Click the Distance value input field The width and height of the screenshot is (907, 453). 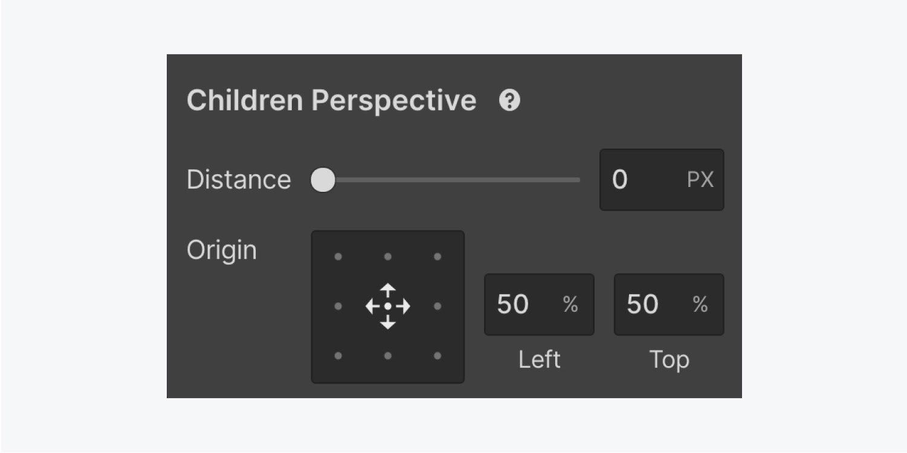coord(634,180)
